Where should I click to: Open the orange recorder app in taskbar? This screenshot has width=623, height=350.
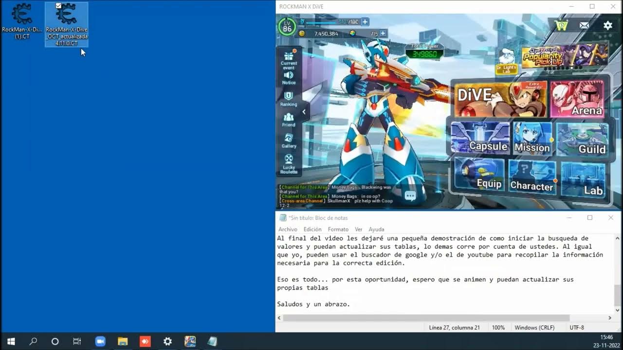click(145, 341)
